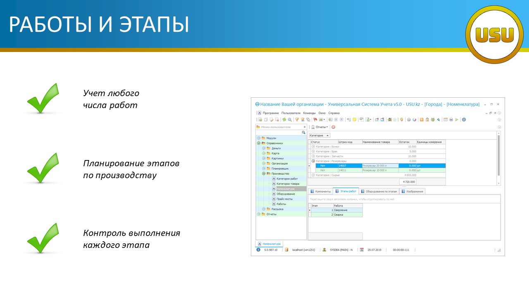Click the red circle icon beside Отчеты
The image size is (529, 297).
(x=333, y=127)
